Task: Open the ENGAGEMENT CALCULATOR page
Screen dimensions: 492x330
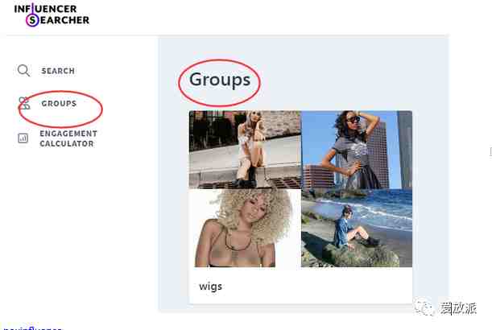Action: 68,138
